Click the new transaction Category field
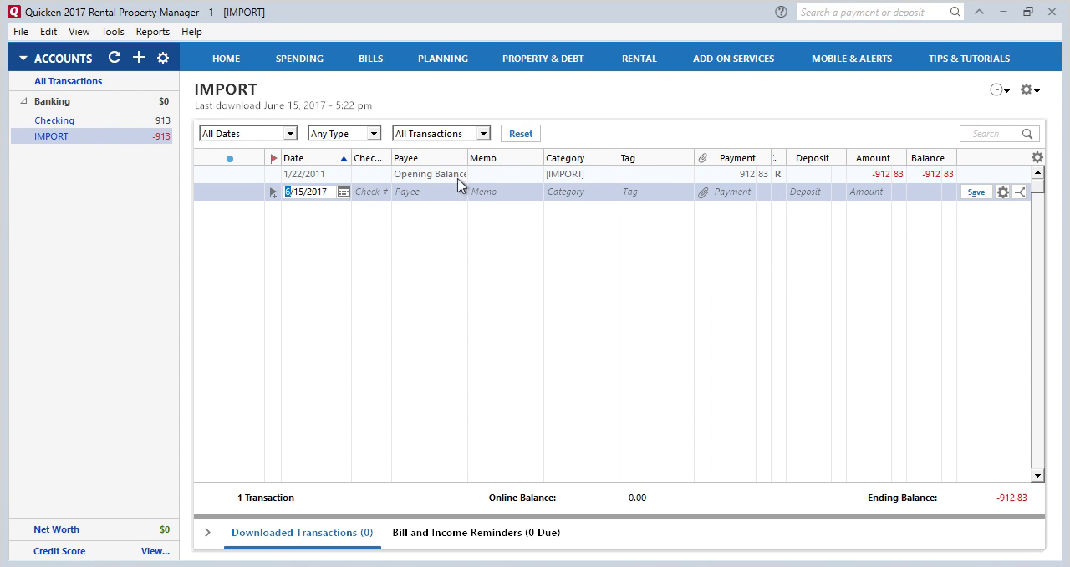 click(581, 192)
